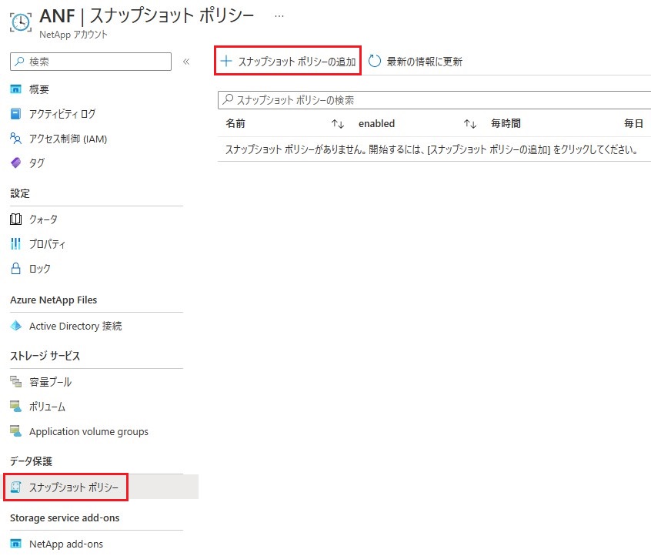Screen dimensions: 651x556
Task: Click the 概要 overview icon
Action: 16,89
